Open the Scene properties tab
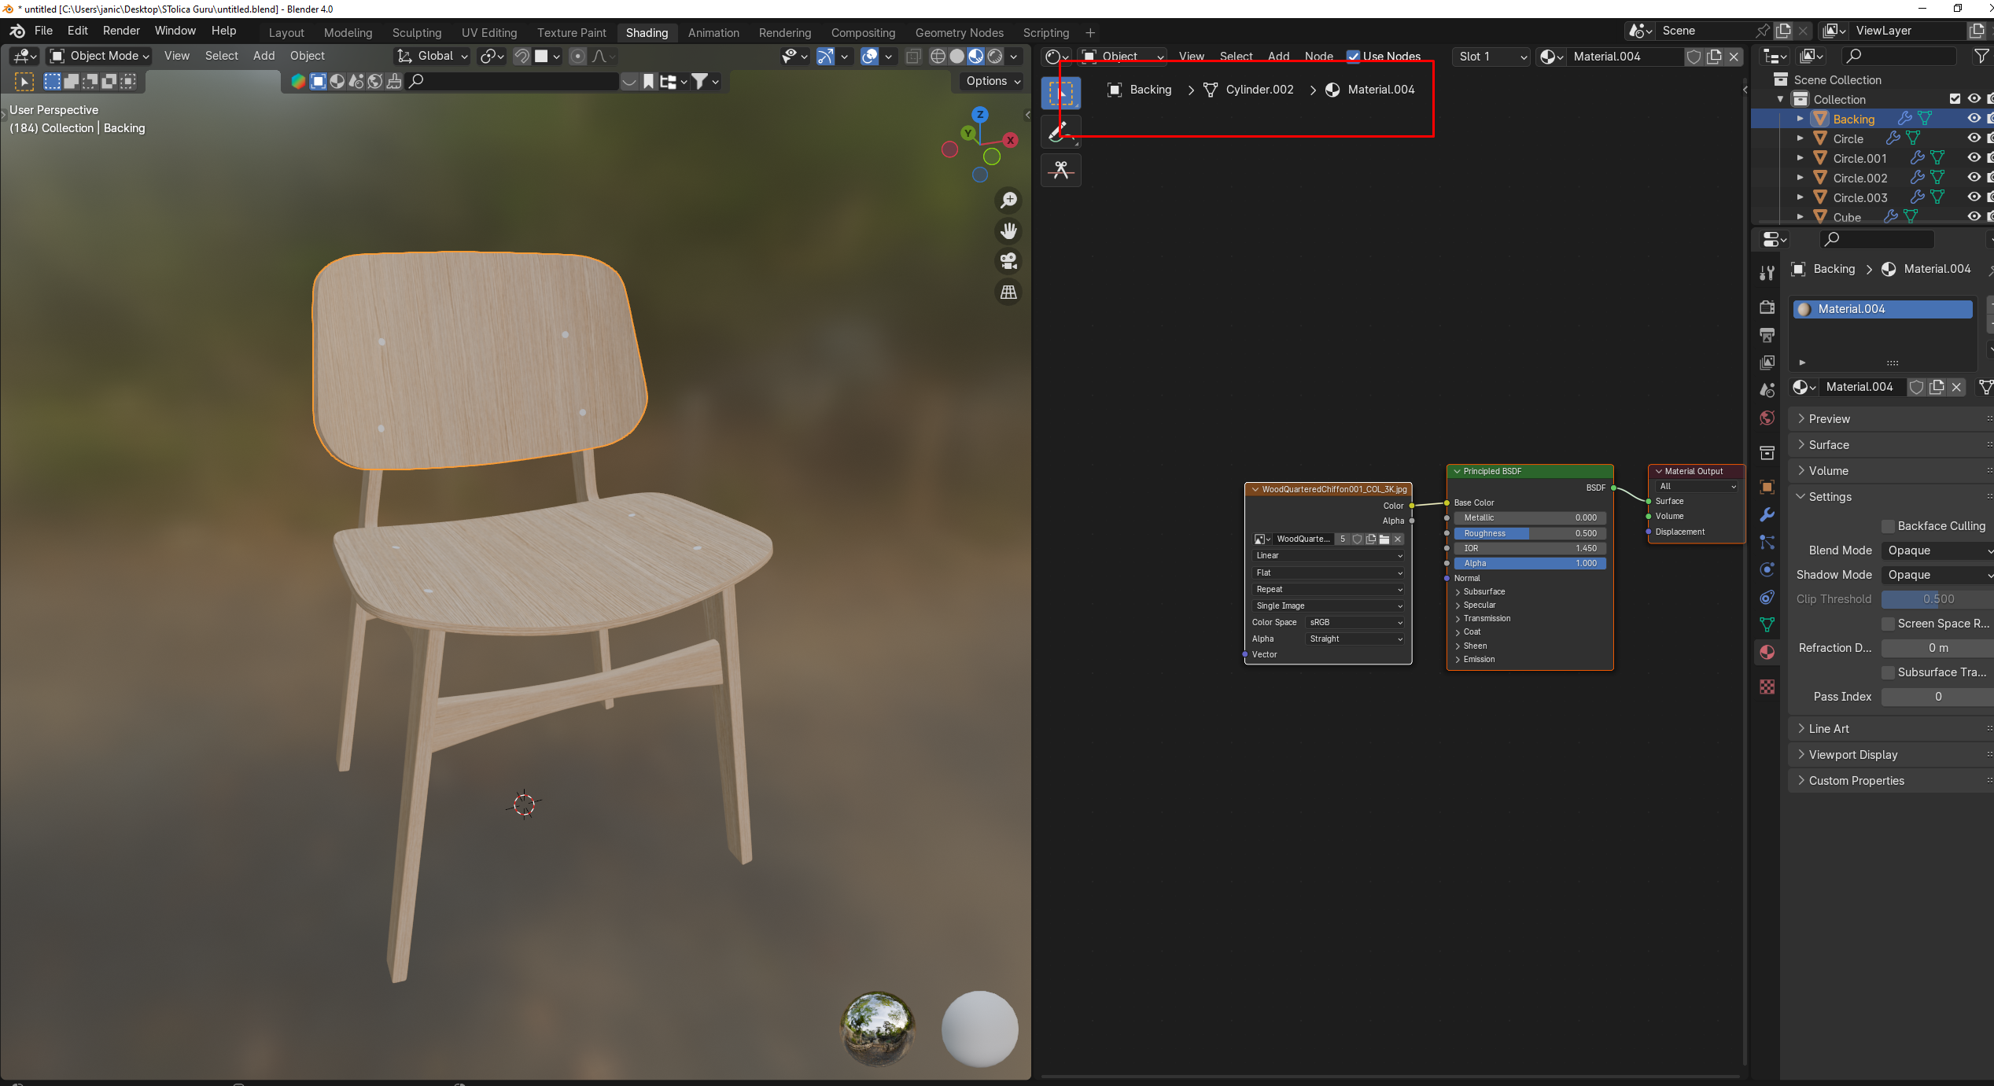1994x1086 pixels. [x=1767, y=390]
